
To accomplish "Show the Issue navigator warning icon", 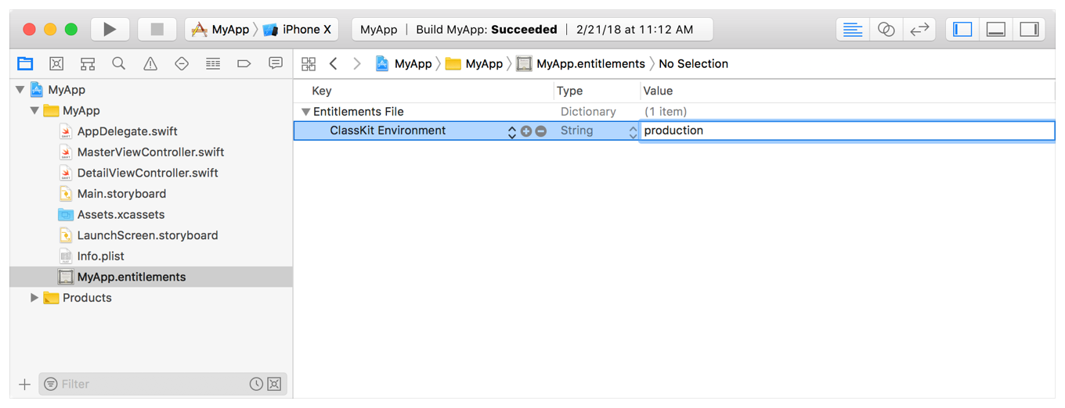I will (x=150, y=64).
